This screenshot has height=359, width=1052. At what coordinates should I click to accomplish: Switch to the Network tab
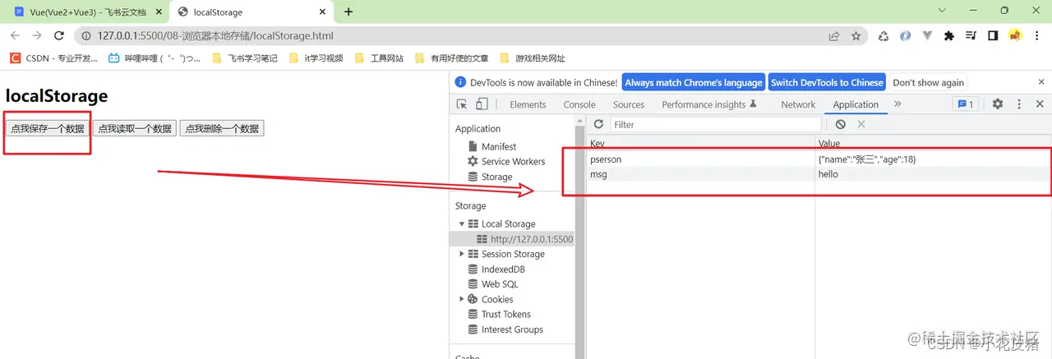click(798, 104)
